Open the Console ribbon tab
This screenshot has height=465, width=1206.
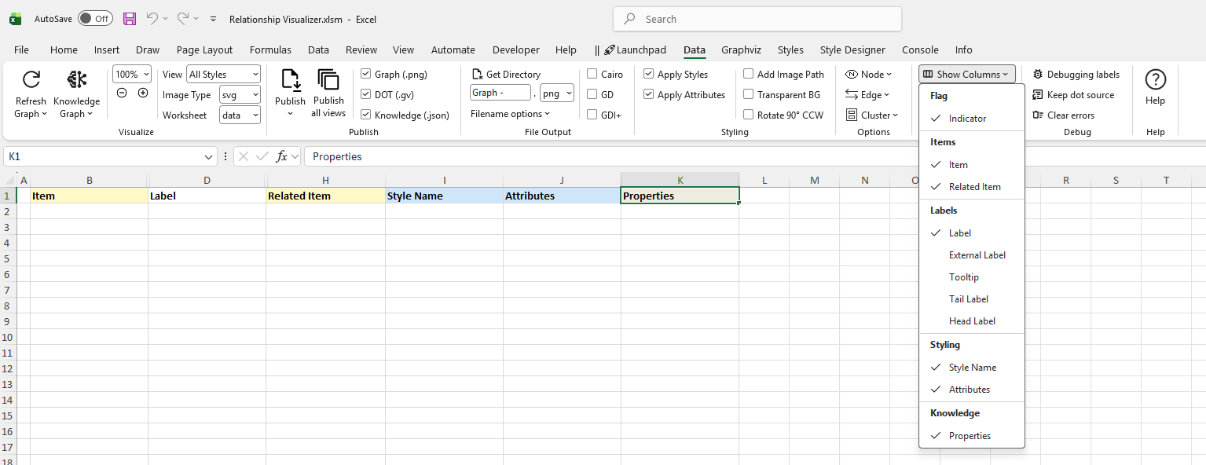click(920, 50)
